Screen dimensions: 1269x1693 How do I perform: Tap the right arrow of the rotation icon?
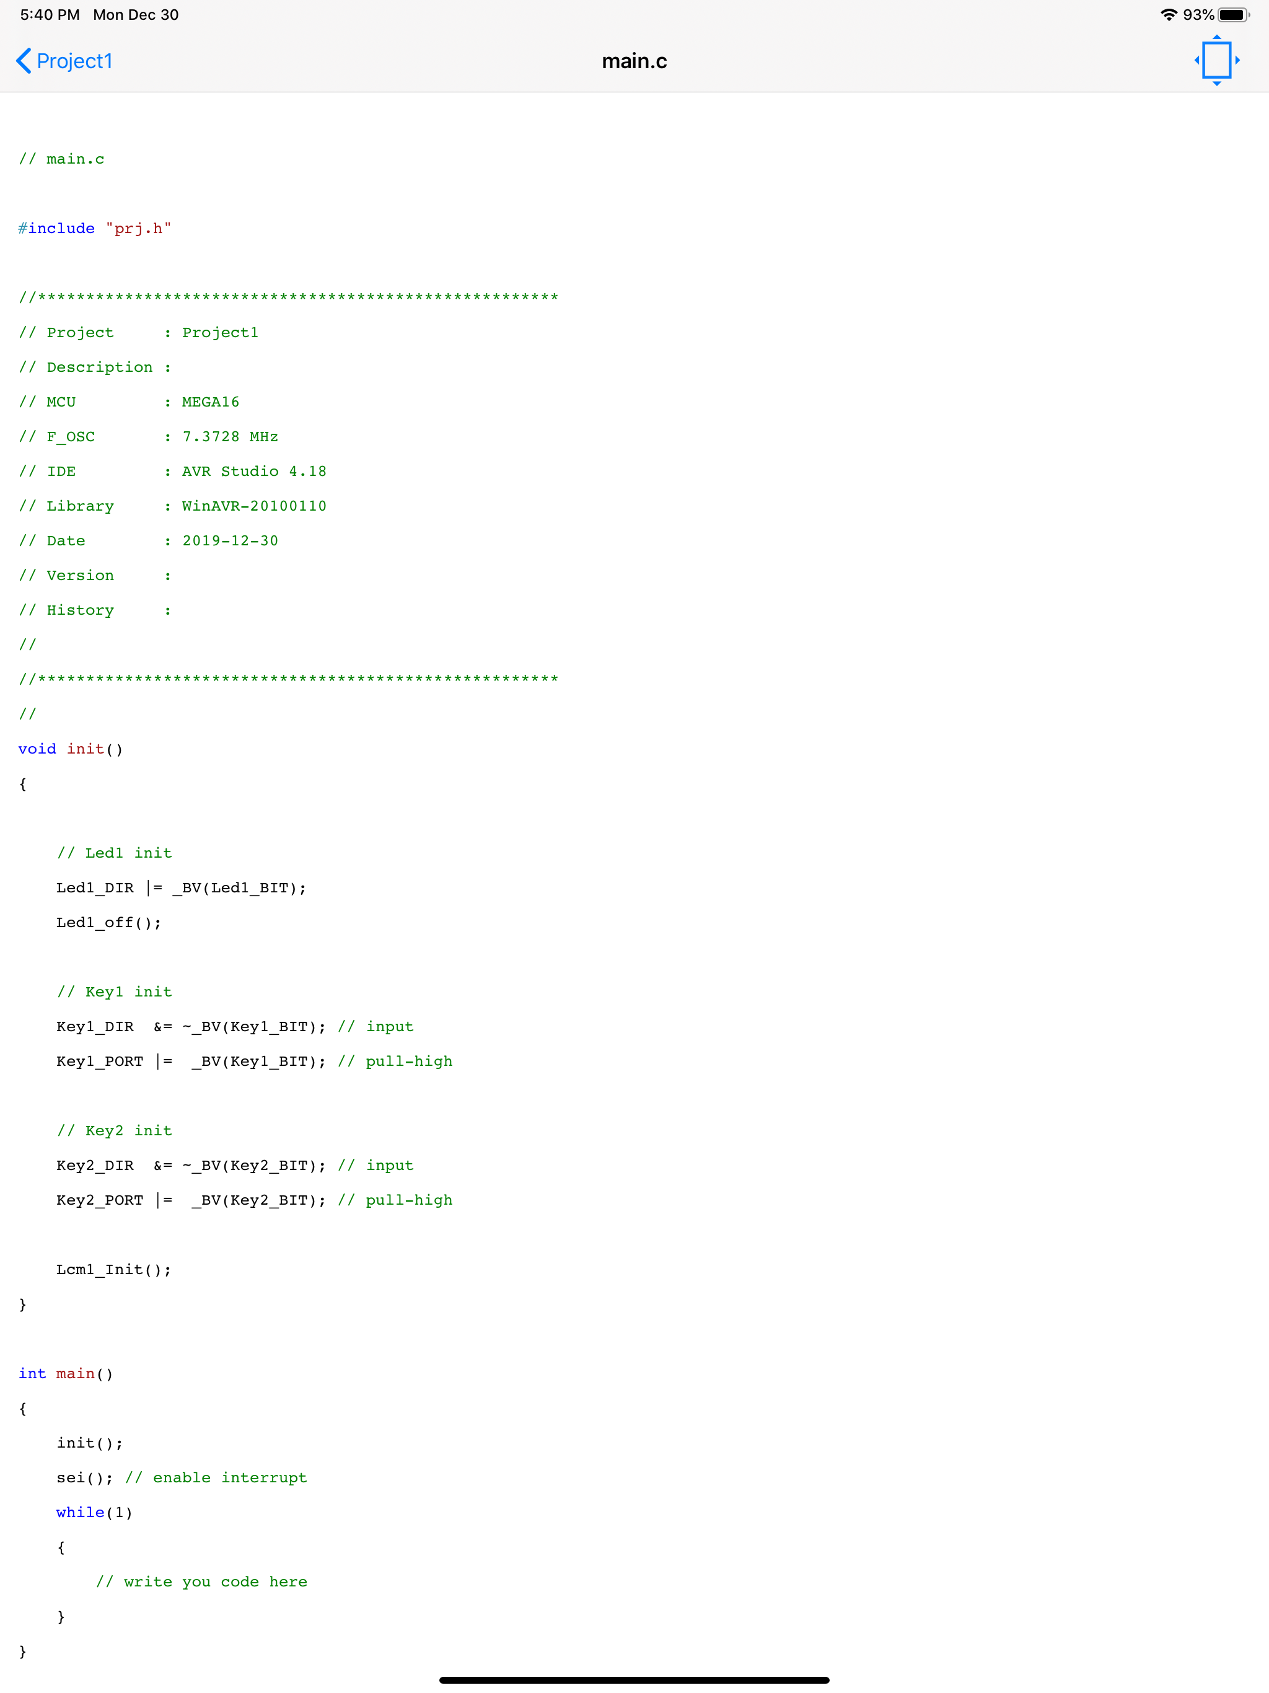tap(1237, 61)
